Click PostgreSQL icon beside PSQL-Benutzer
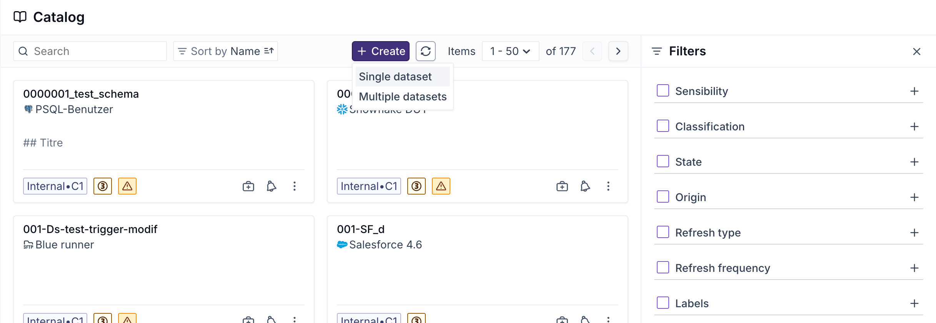 [x=28, y=109]
